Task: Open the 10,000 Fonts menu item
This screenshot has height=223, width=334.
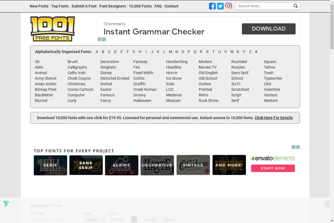Action: coord(140,6)
